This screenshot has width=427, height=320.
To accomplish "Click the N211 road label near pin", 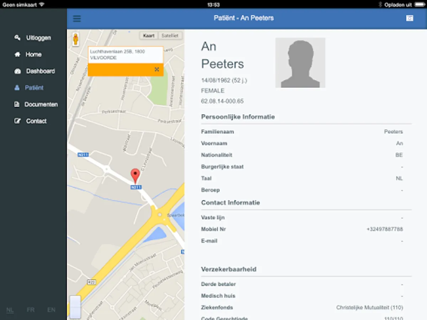I will tap(136, 187).
